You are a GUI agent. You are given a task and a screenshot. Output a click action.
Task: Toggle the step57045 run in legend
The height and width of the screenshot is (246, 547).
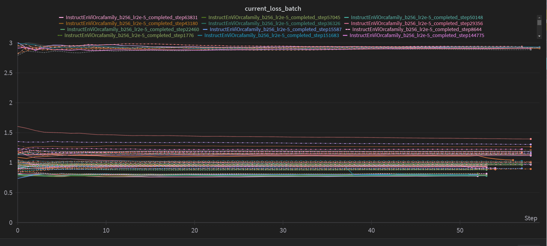click(x=274, y=18)
